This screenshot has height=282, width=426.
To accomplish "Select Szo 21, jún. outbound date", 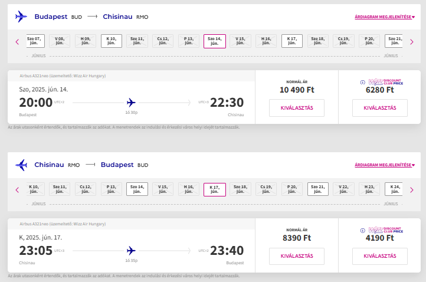I will (394, 41).
